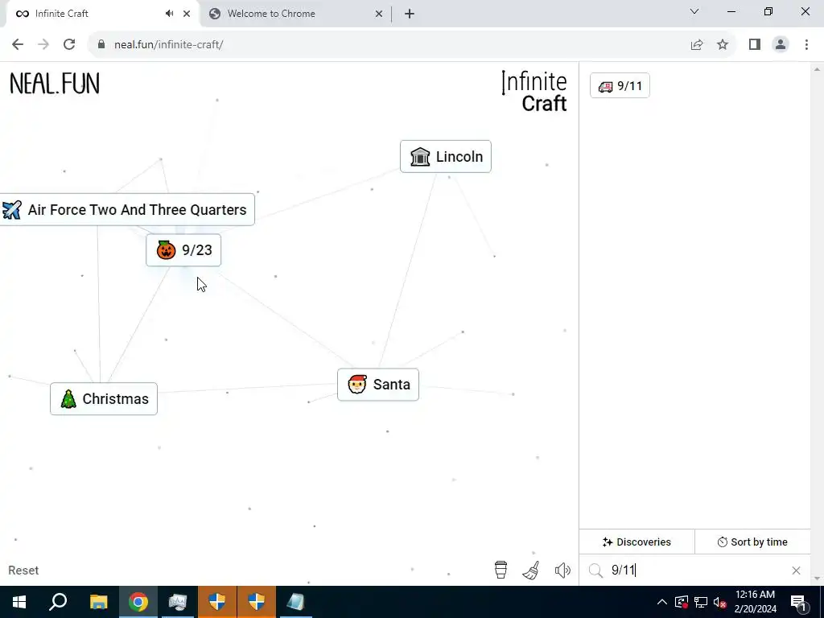The image size is (824, 618).
Task: Click the sidebar scrollbar up arrow
Action: point(817,69)
